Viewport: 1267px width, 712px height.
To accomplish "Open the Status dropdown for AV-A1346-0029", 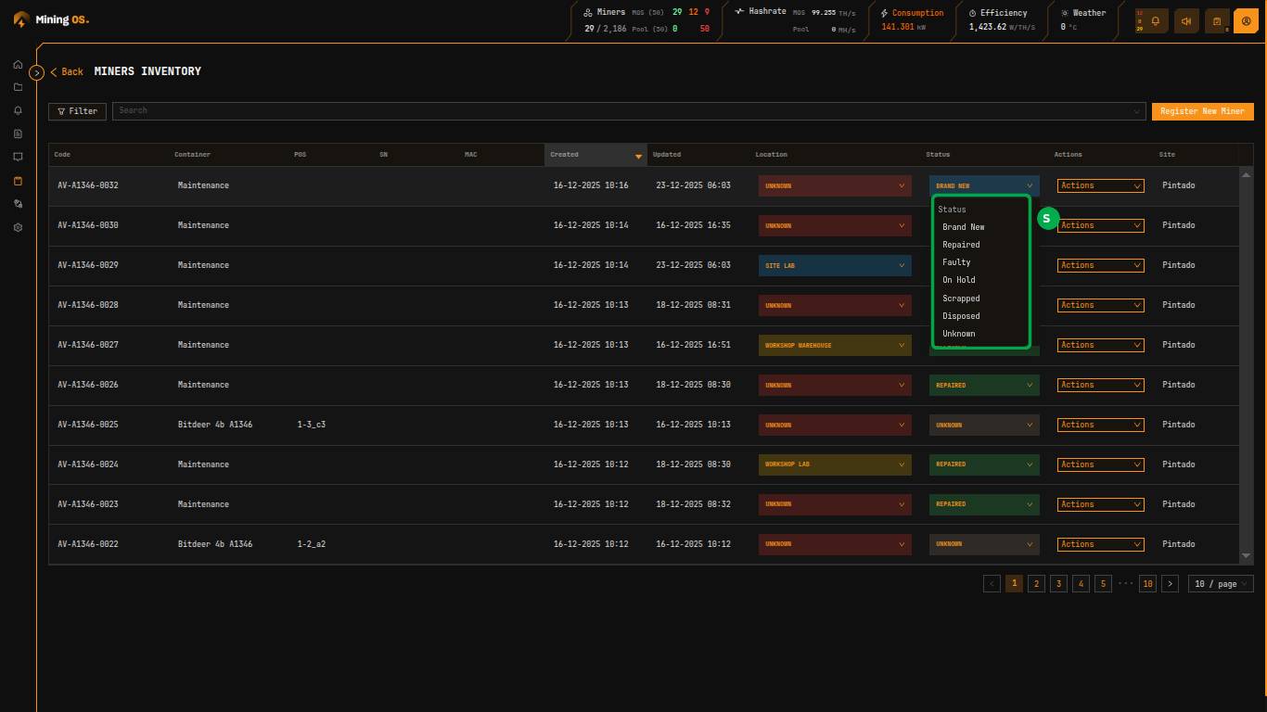I will [983, 265].
